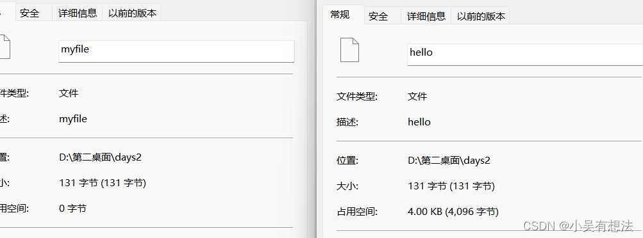This screenshot has height=238, width=643.
Task: Click the file name field containing myfile
Action: pos(176,51)
